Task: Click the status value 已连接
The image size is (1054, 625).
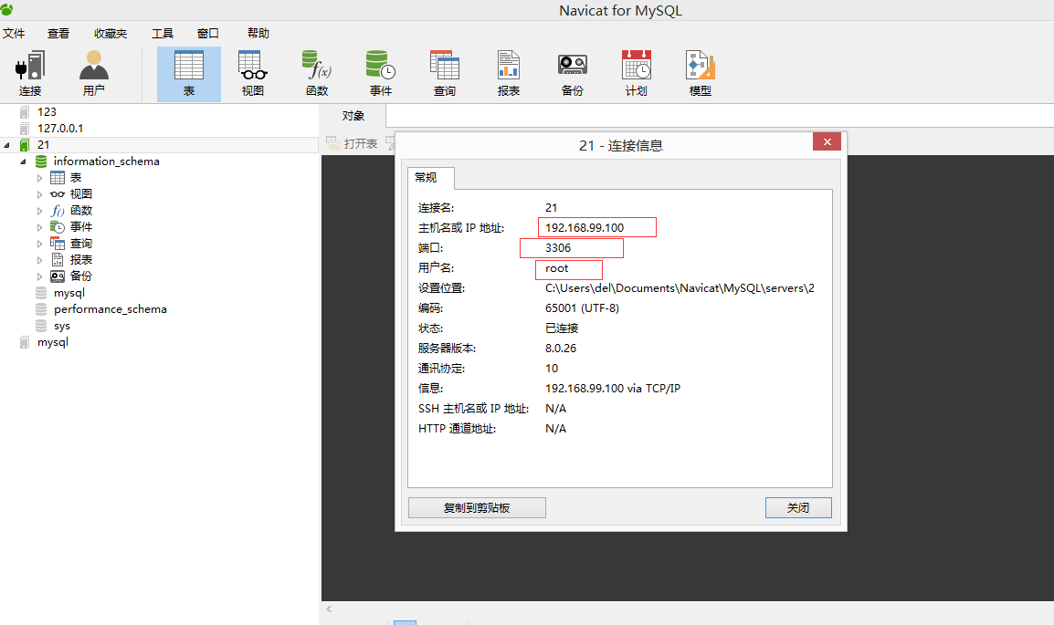Action: (x=562, y=328)
